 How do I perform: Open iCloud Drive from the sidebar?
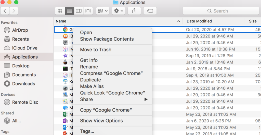pos(24,48)
